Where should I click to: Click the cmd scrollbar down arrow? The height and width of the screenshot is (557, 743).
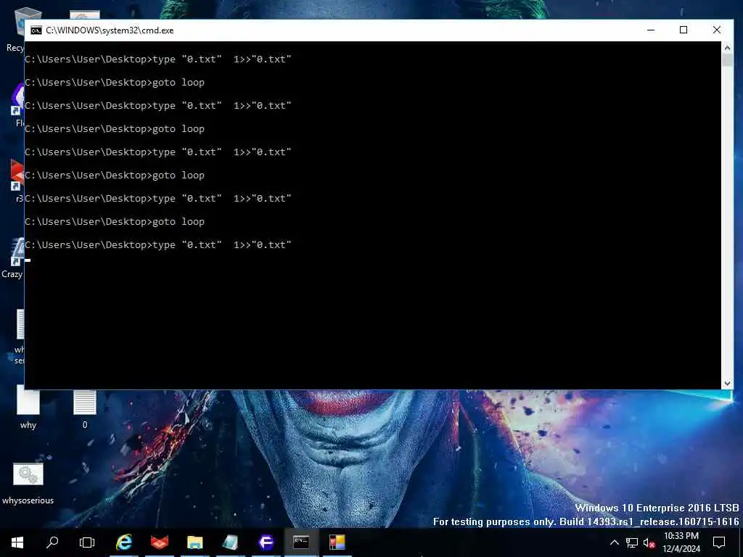727,383
